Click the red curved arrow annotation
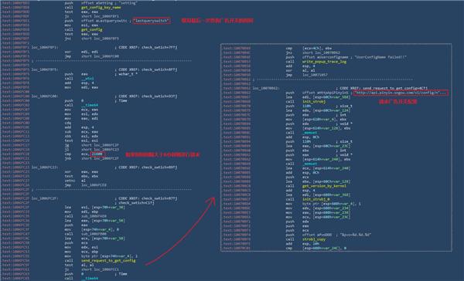This screenshot has width=464, height=281. pos(180,231)
